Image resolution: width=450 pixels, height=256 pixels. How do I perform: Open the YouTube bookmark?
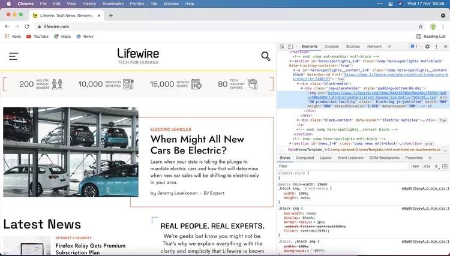pos(37,37)
